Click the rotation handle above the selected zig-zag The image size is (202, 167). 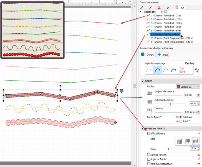[x=60, y=85]
